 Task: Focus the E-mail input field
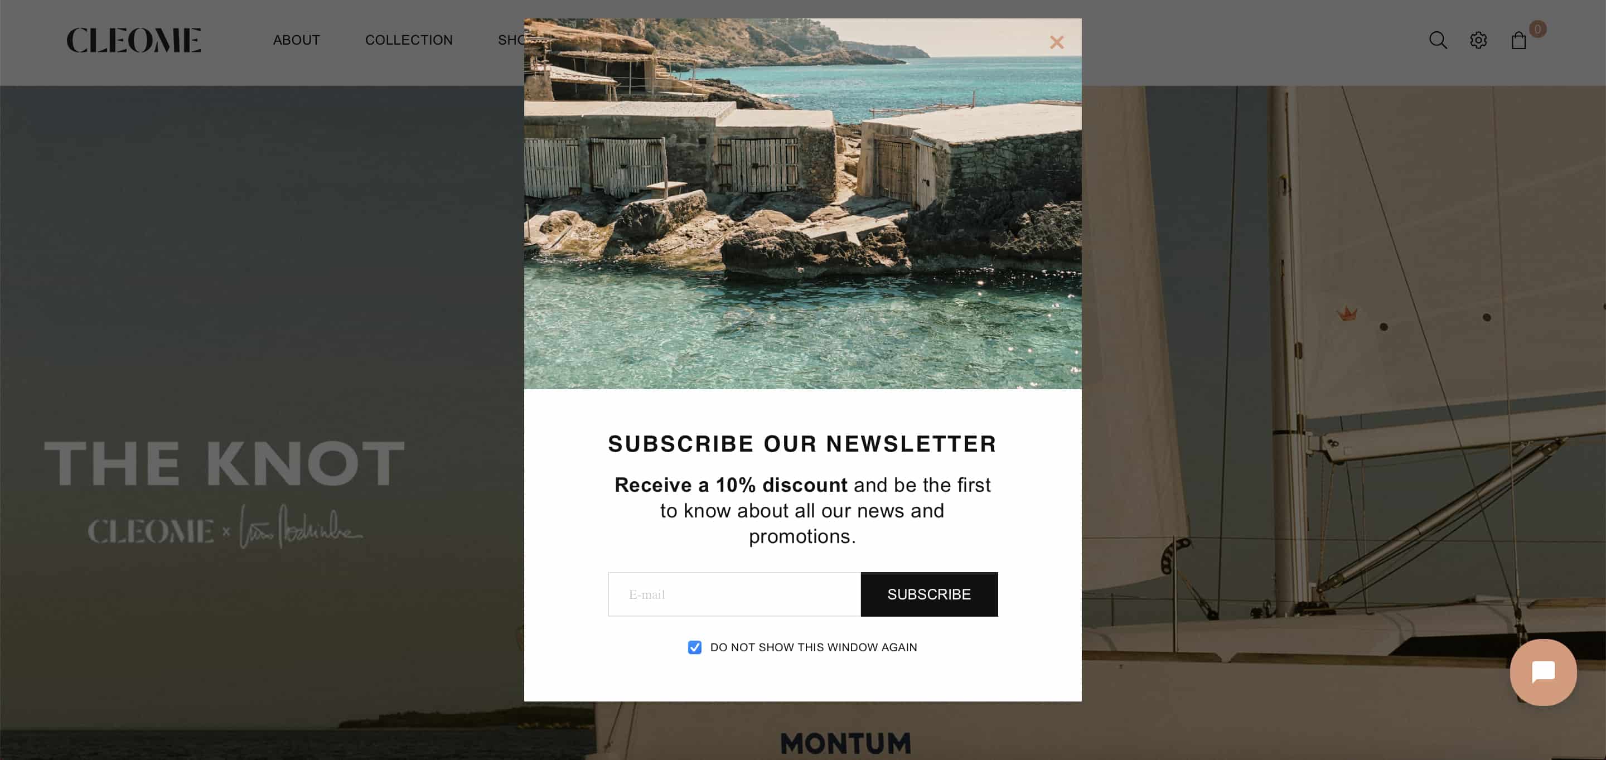(x=734, y=594)
